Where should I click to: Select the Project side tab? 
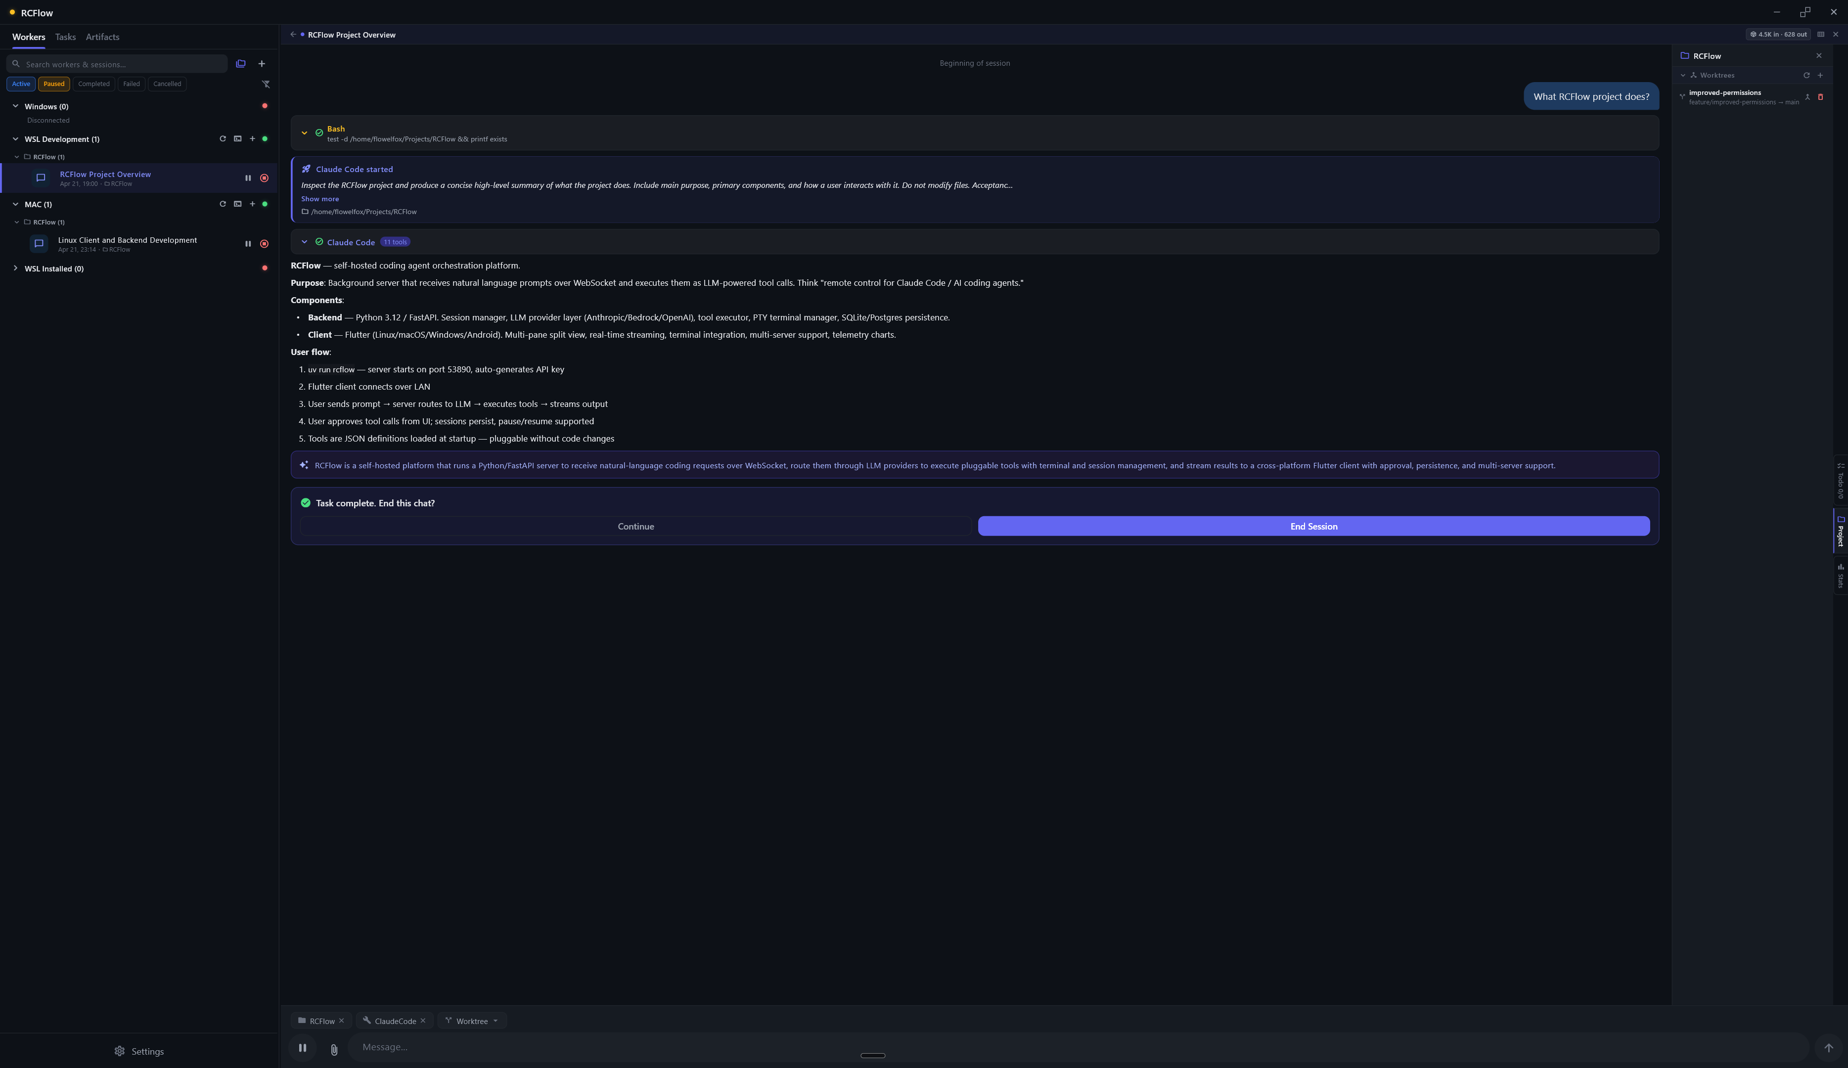pos(1841,532)
